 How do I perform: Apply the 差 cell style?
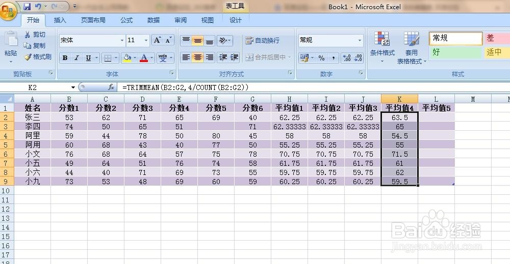[x=497, y=38]
